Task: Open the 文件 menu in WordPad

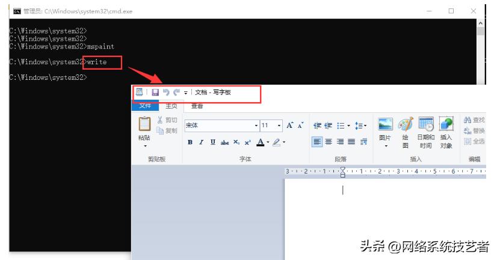Action: tap(145, 106)
